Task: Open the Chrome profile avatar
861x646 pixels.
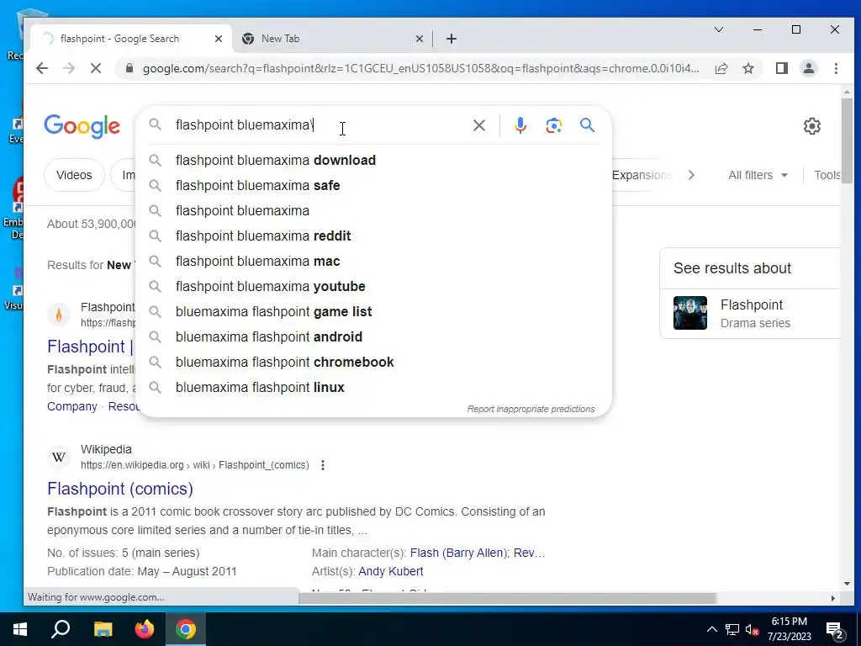Action: coord(808,68)
